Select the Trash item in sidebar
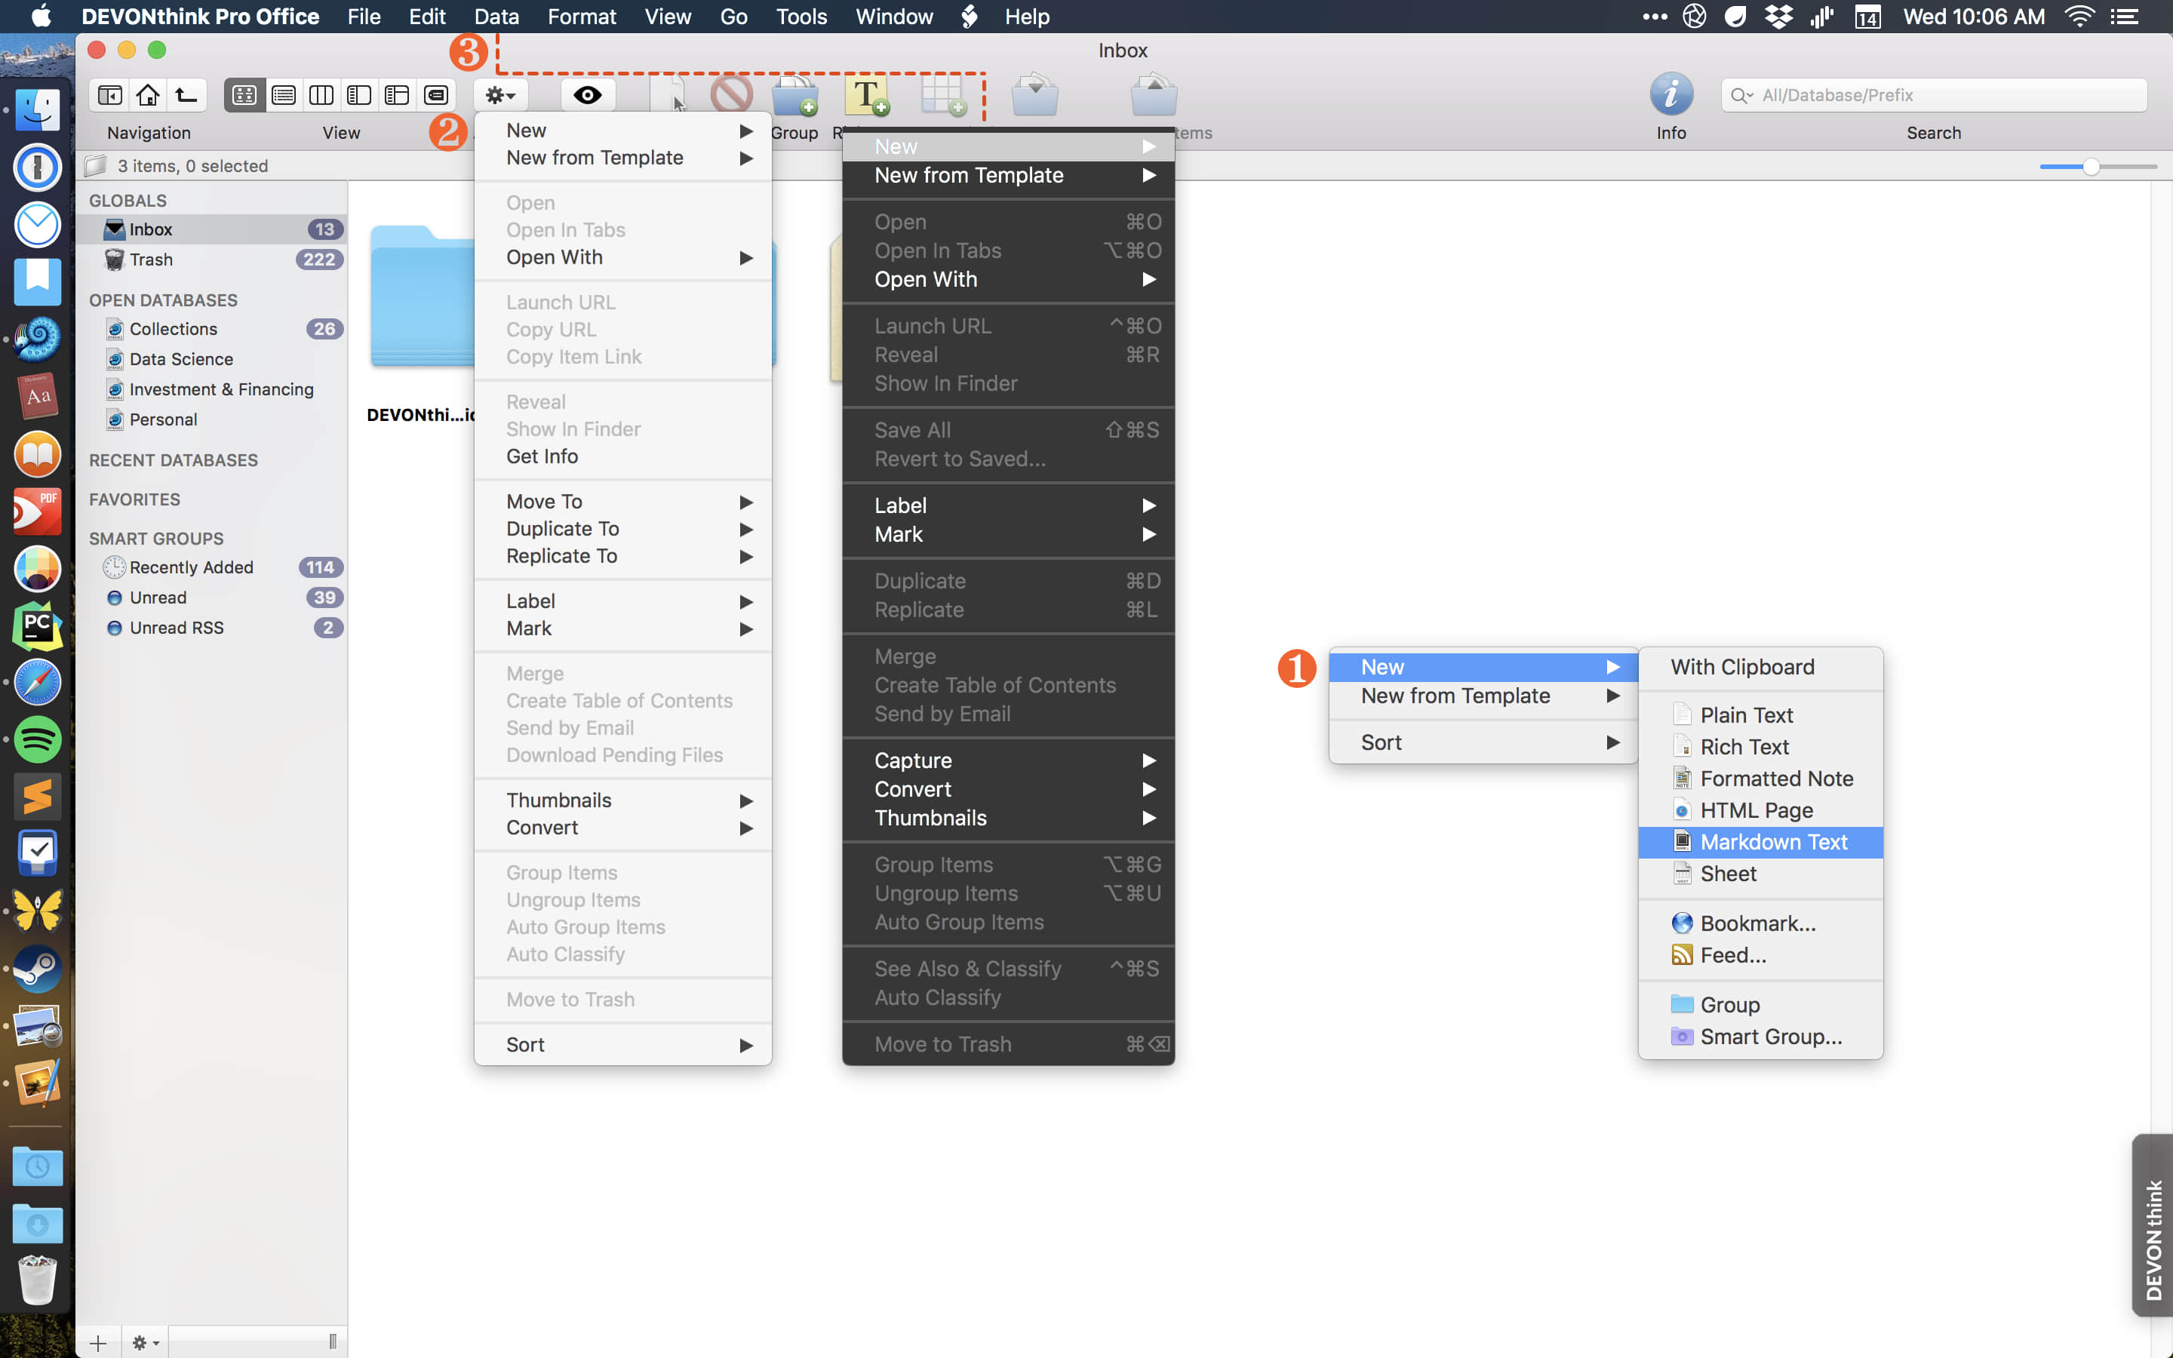Viewport: 2173px width, 1358px height. coord(151,260)
